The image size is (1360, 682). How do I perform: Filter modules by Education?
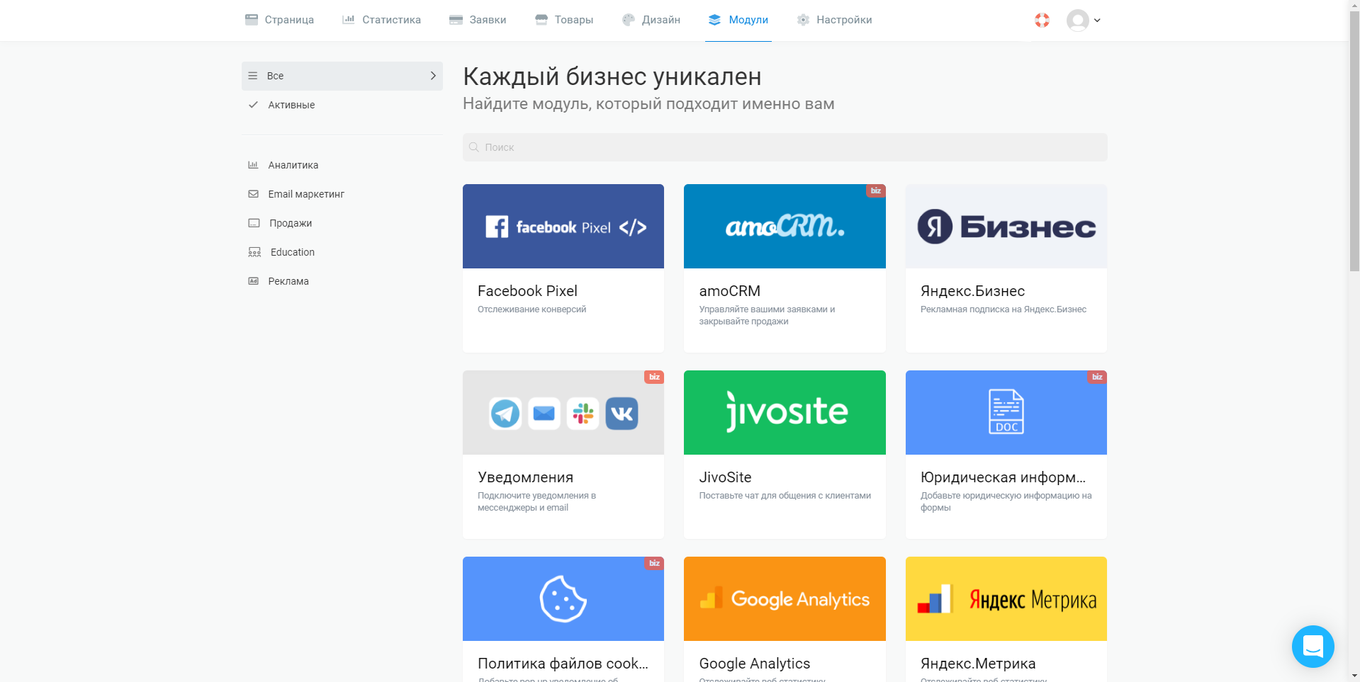coord(342,252)
